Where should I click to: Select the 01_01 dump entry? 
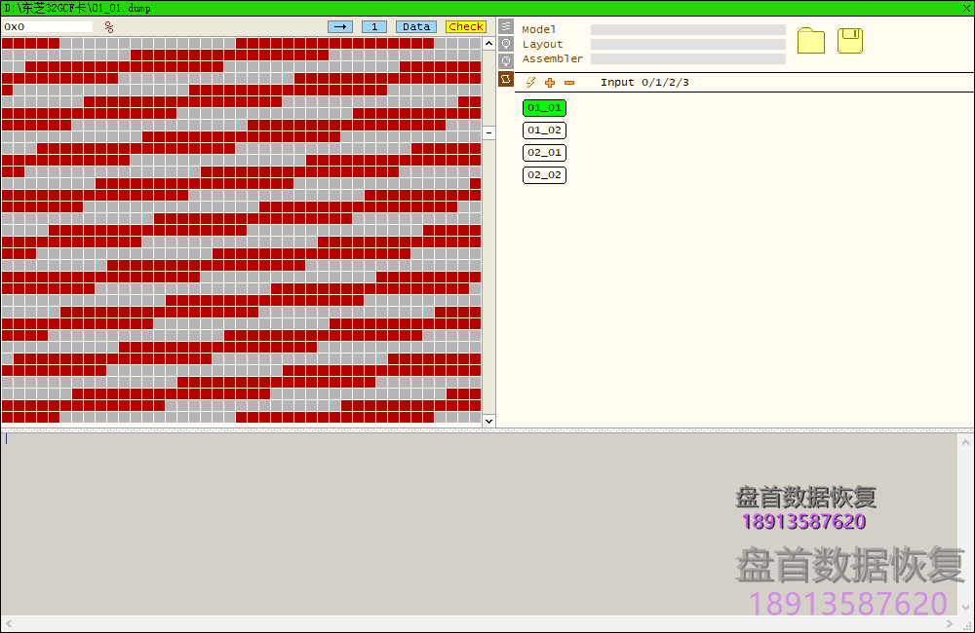click(544, 108)
